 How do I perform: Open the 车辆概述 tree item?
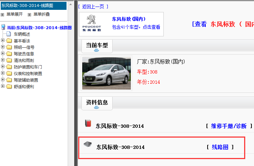pyautogui.click(x=22, y=34)
